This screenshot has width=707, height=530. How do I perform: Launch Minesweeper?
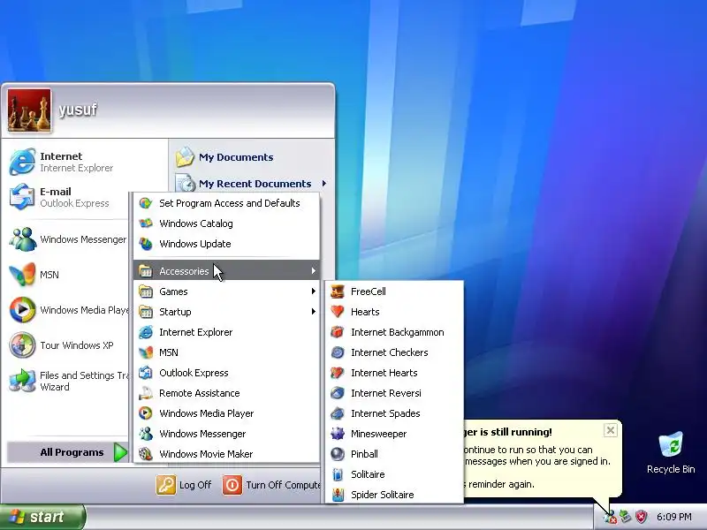click(x=394, y=434)
